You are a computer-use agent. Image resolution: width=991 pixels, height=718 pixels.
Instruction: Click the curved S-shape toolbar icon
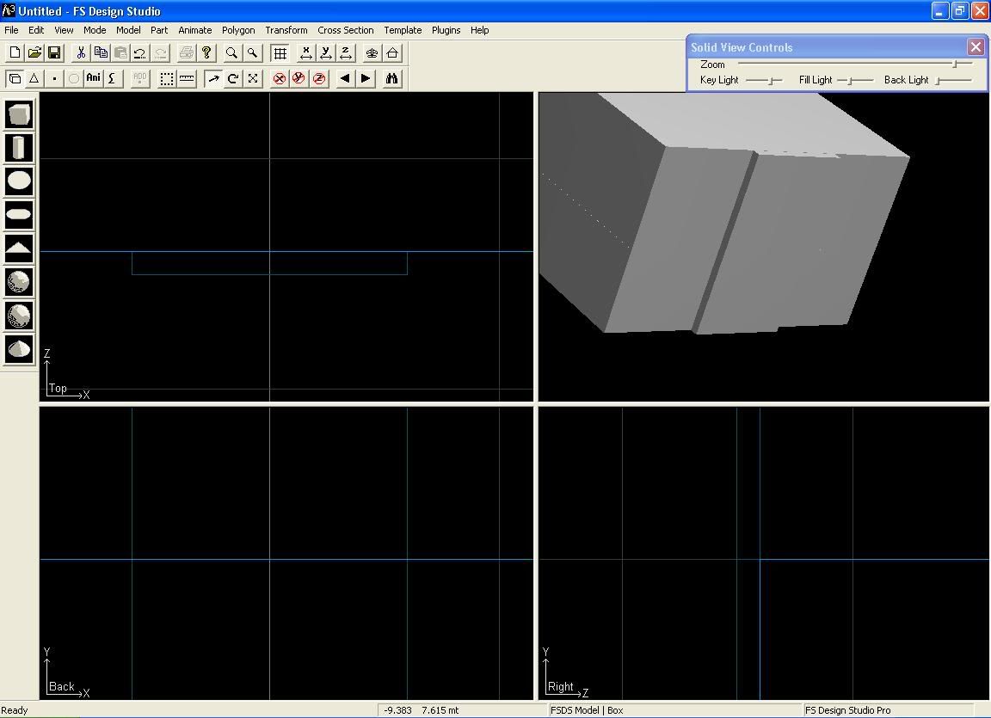pyautogui.click(x=113, y=78)
